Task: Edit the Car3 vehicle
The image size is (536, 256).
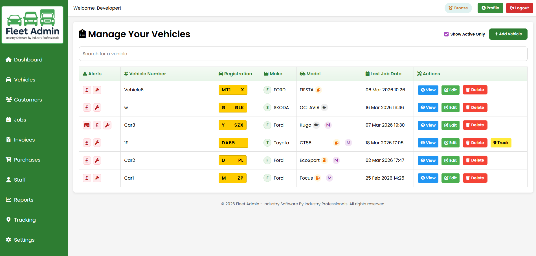Action: tap(451, 125)
